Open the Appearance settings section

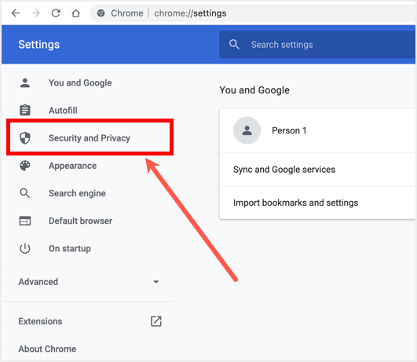72,166
